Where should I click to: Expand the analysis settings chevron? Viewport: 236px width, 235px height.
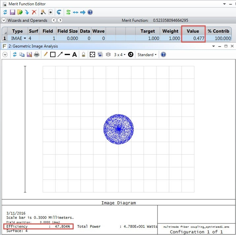[x=5, y=54]
